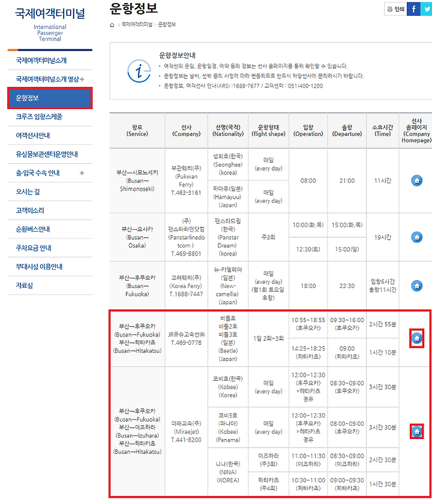Share page on Facebook

pyautogui.click(x=413, y=9)
